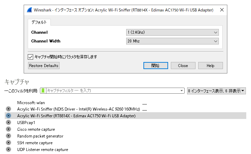Click the green capture filter bookmark icon
The image size is (251, 154).
point(43,91)
